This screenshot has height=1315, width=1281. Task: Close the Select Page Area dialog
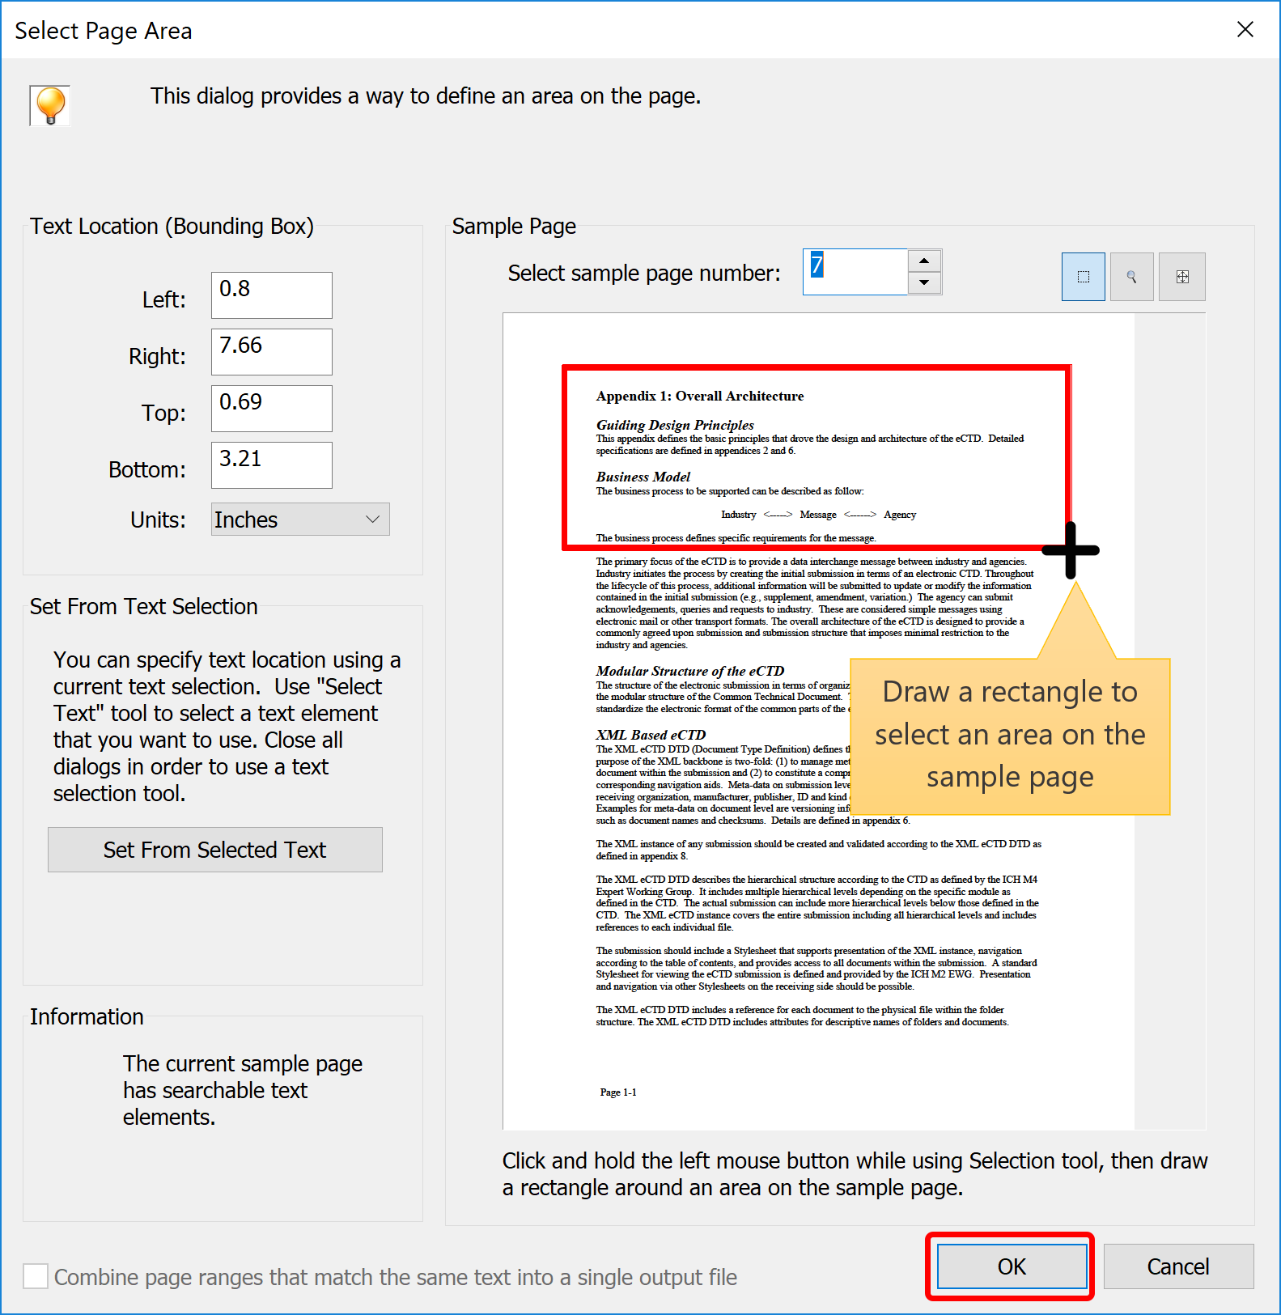[x=1245, y=30]
